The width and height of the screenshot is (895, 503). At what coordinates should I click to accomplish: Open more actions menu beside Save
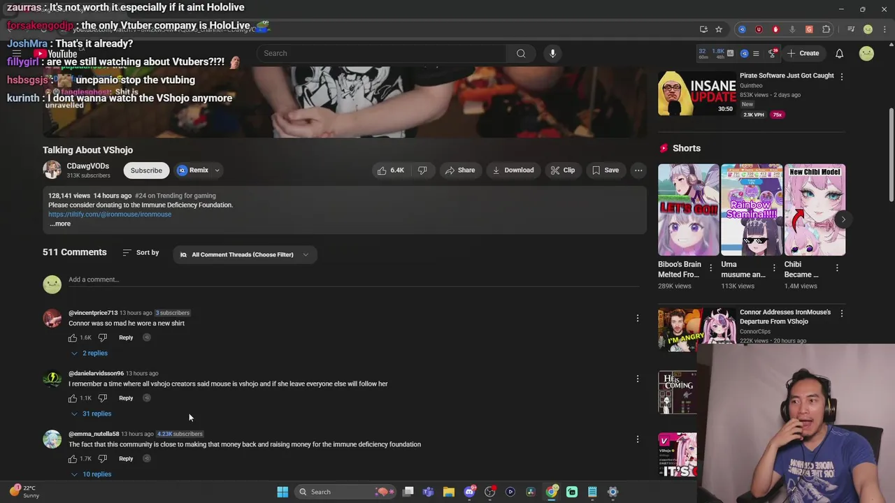click(638, 170)
